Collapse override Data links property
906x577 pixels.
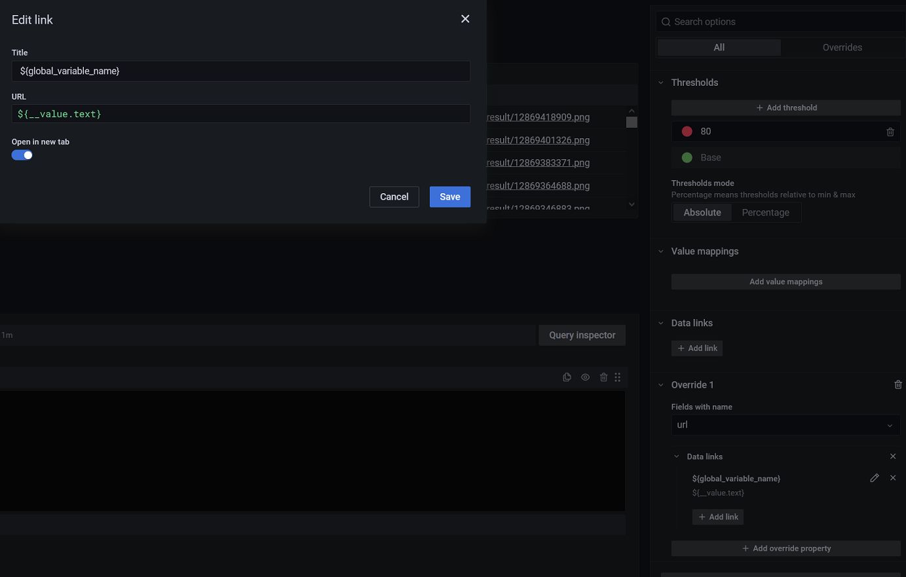point(677,456)
